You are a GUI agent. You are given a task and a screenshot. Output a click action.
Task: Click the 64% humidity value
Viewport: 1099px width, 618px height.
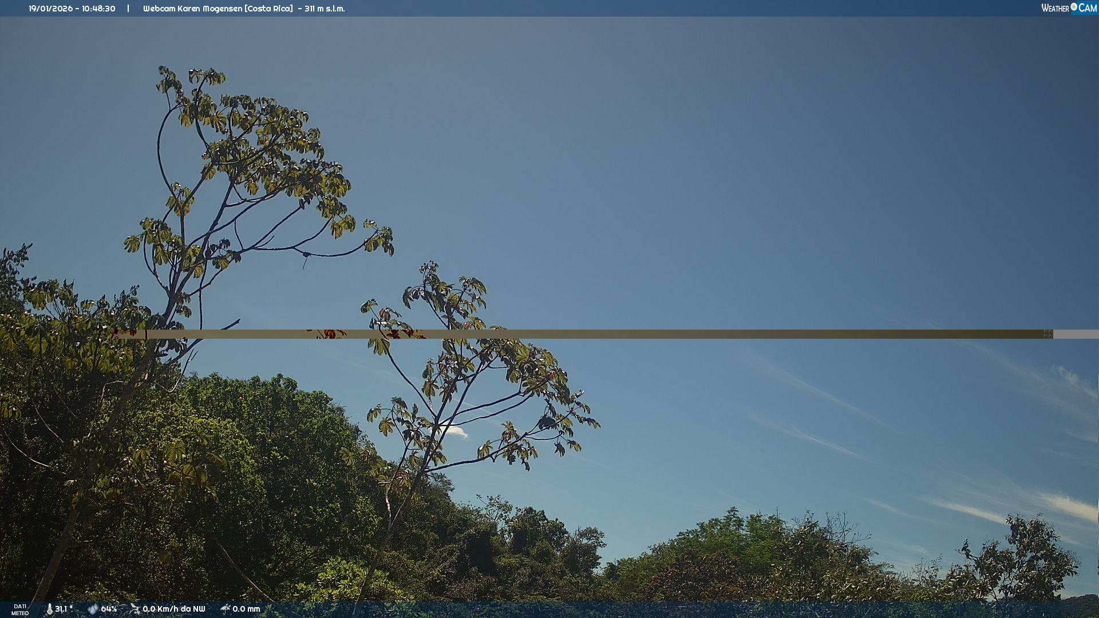(x=109, y=609)
